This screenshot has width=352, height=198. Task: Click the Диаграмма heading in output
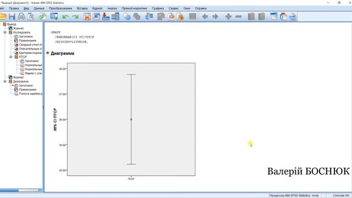pos(62,53)
